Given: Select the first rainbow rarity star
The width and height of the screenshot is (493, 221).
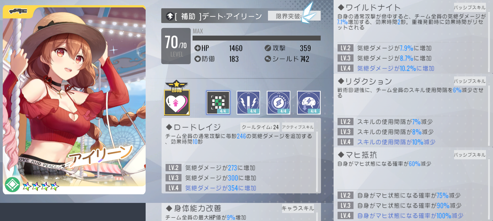Looking at the screenshot, I should [27, 186].
